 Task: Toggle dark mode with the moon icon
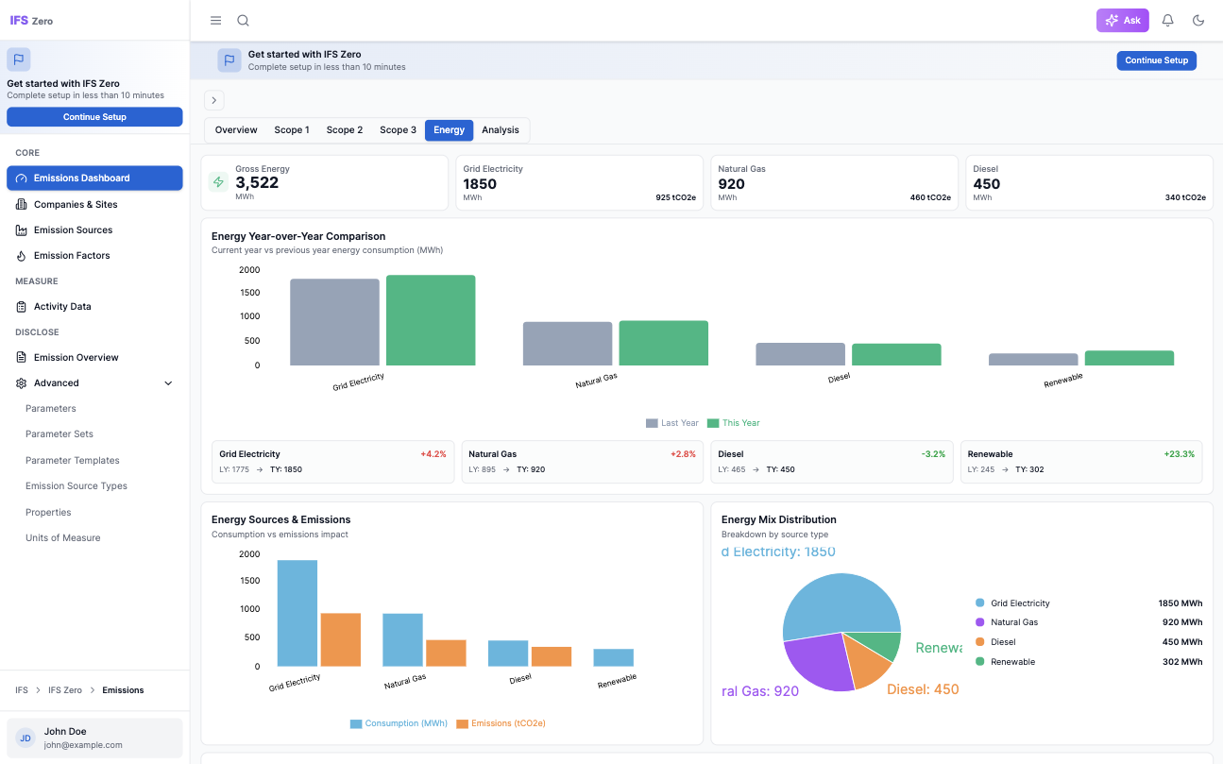point(1198,20)
